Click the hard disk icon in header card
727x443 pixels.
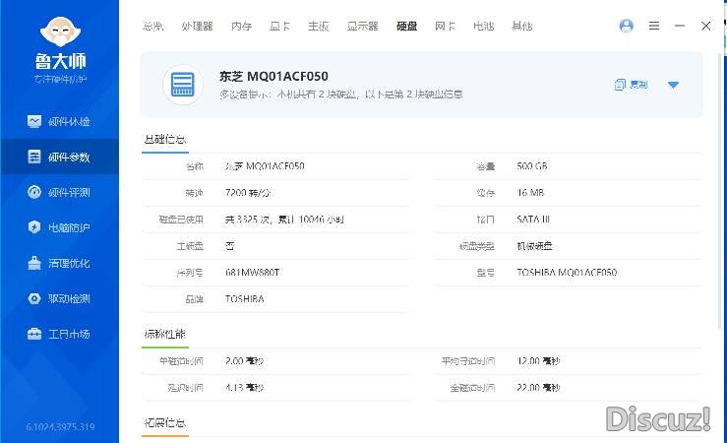pyautogui.click(x=183, y=85)
